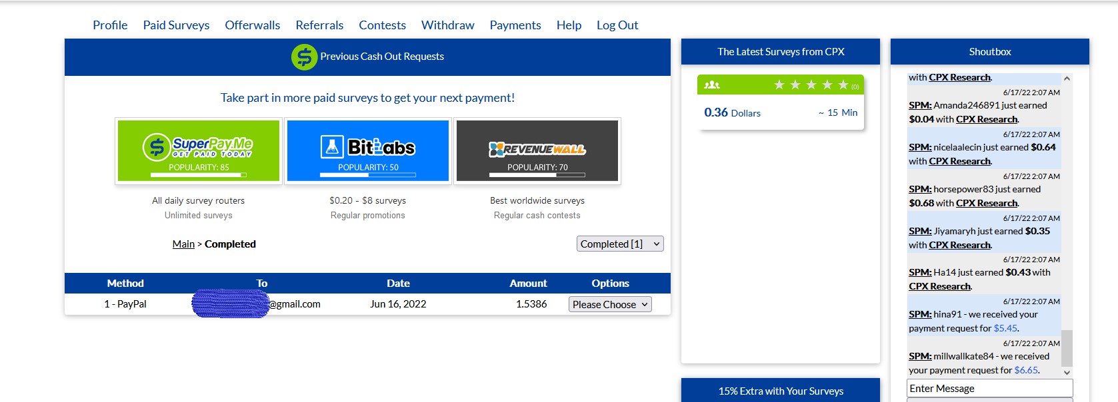Click CPX Research link in Amanda246891 message
Image resolution: width=1118 pixels, height=402 pixels.
(987, 120)
